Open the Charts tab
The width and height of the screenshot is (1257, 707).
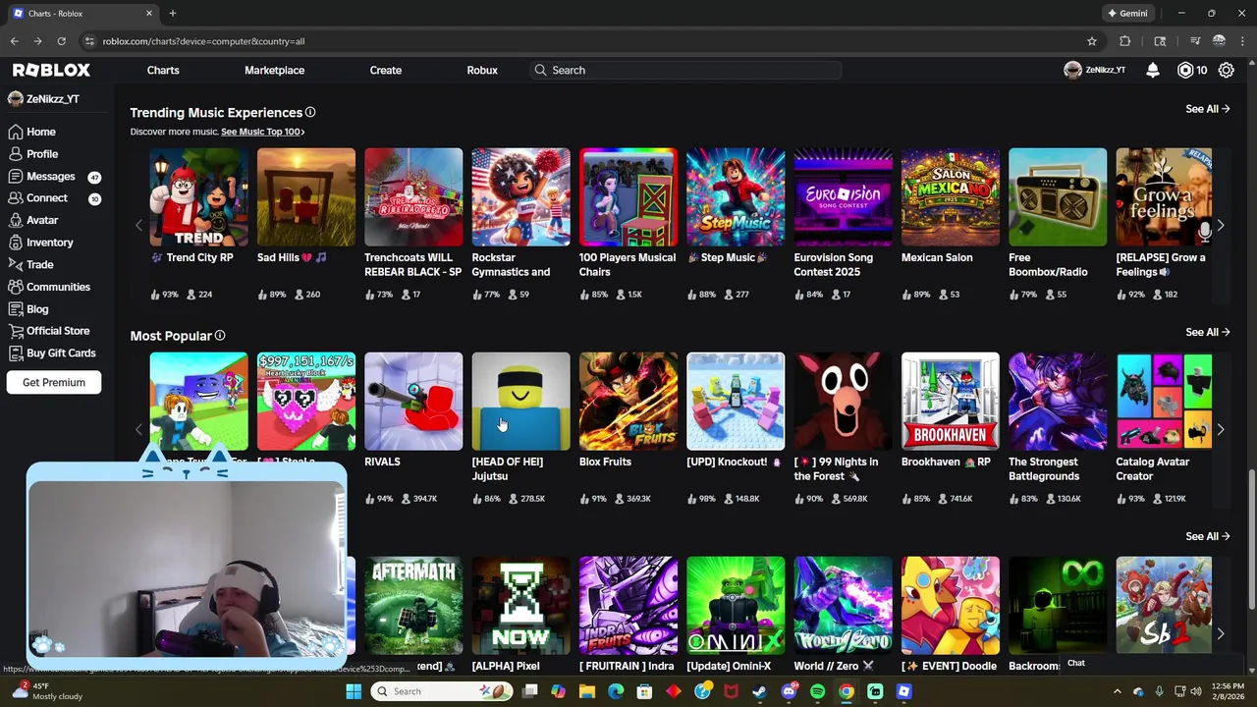click(x=163, y=71)
